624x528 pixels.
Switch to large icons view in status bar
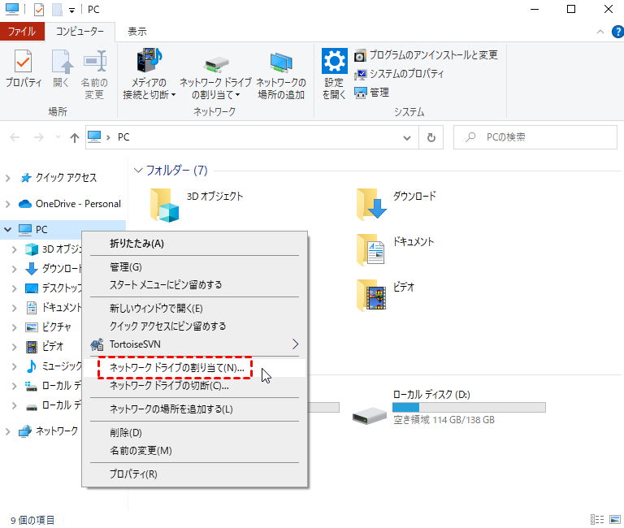point(615,520)
